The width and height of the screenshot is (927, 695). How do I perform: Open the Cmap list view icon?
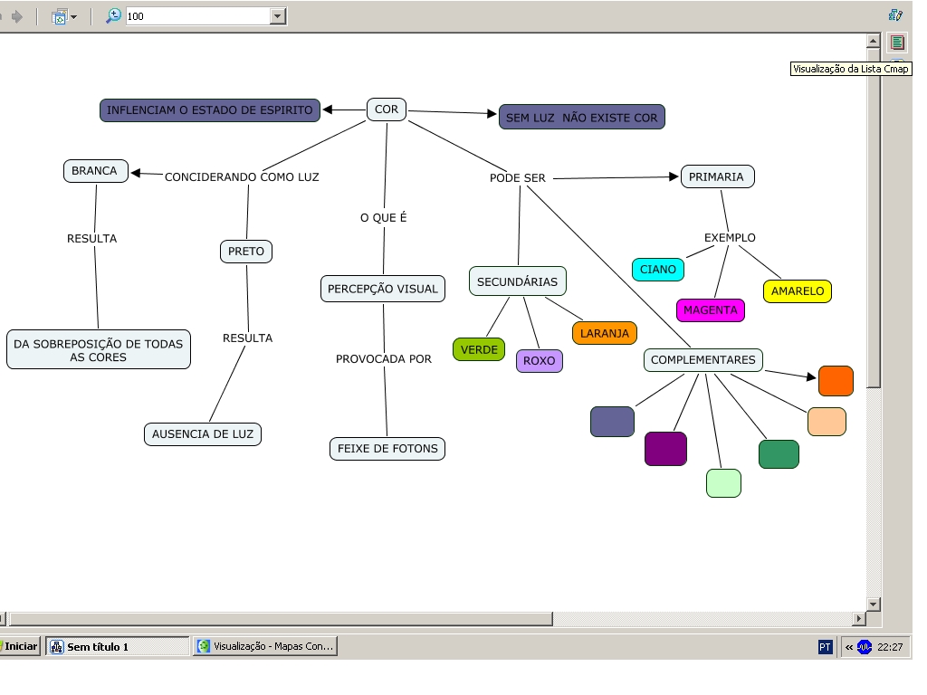(x=897, y=43)
